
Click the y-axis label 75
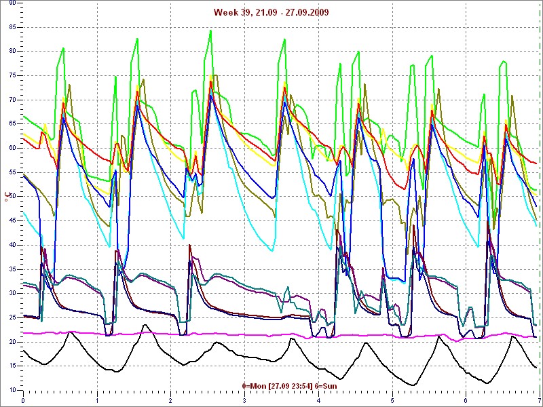click(12, 75)
